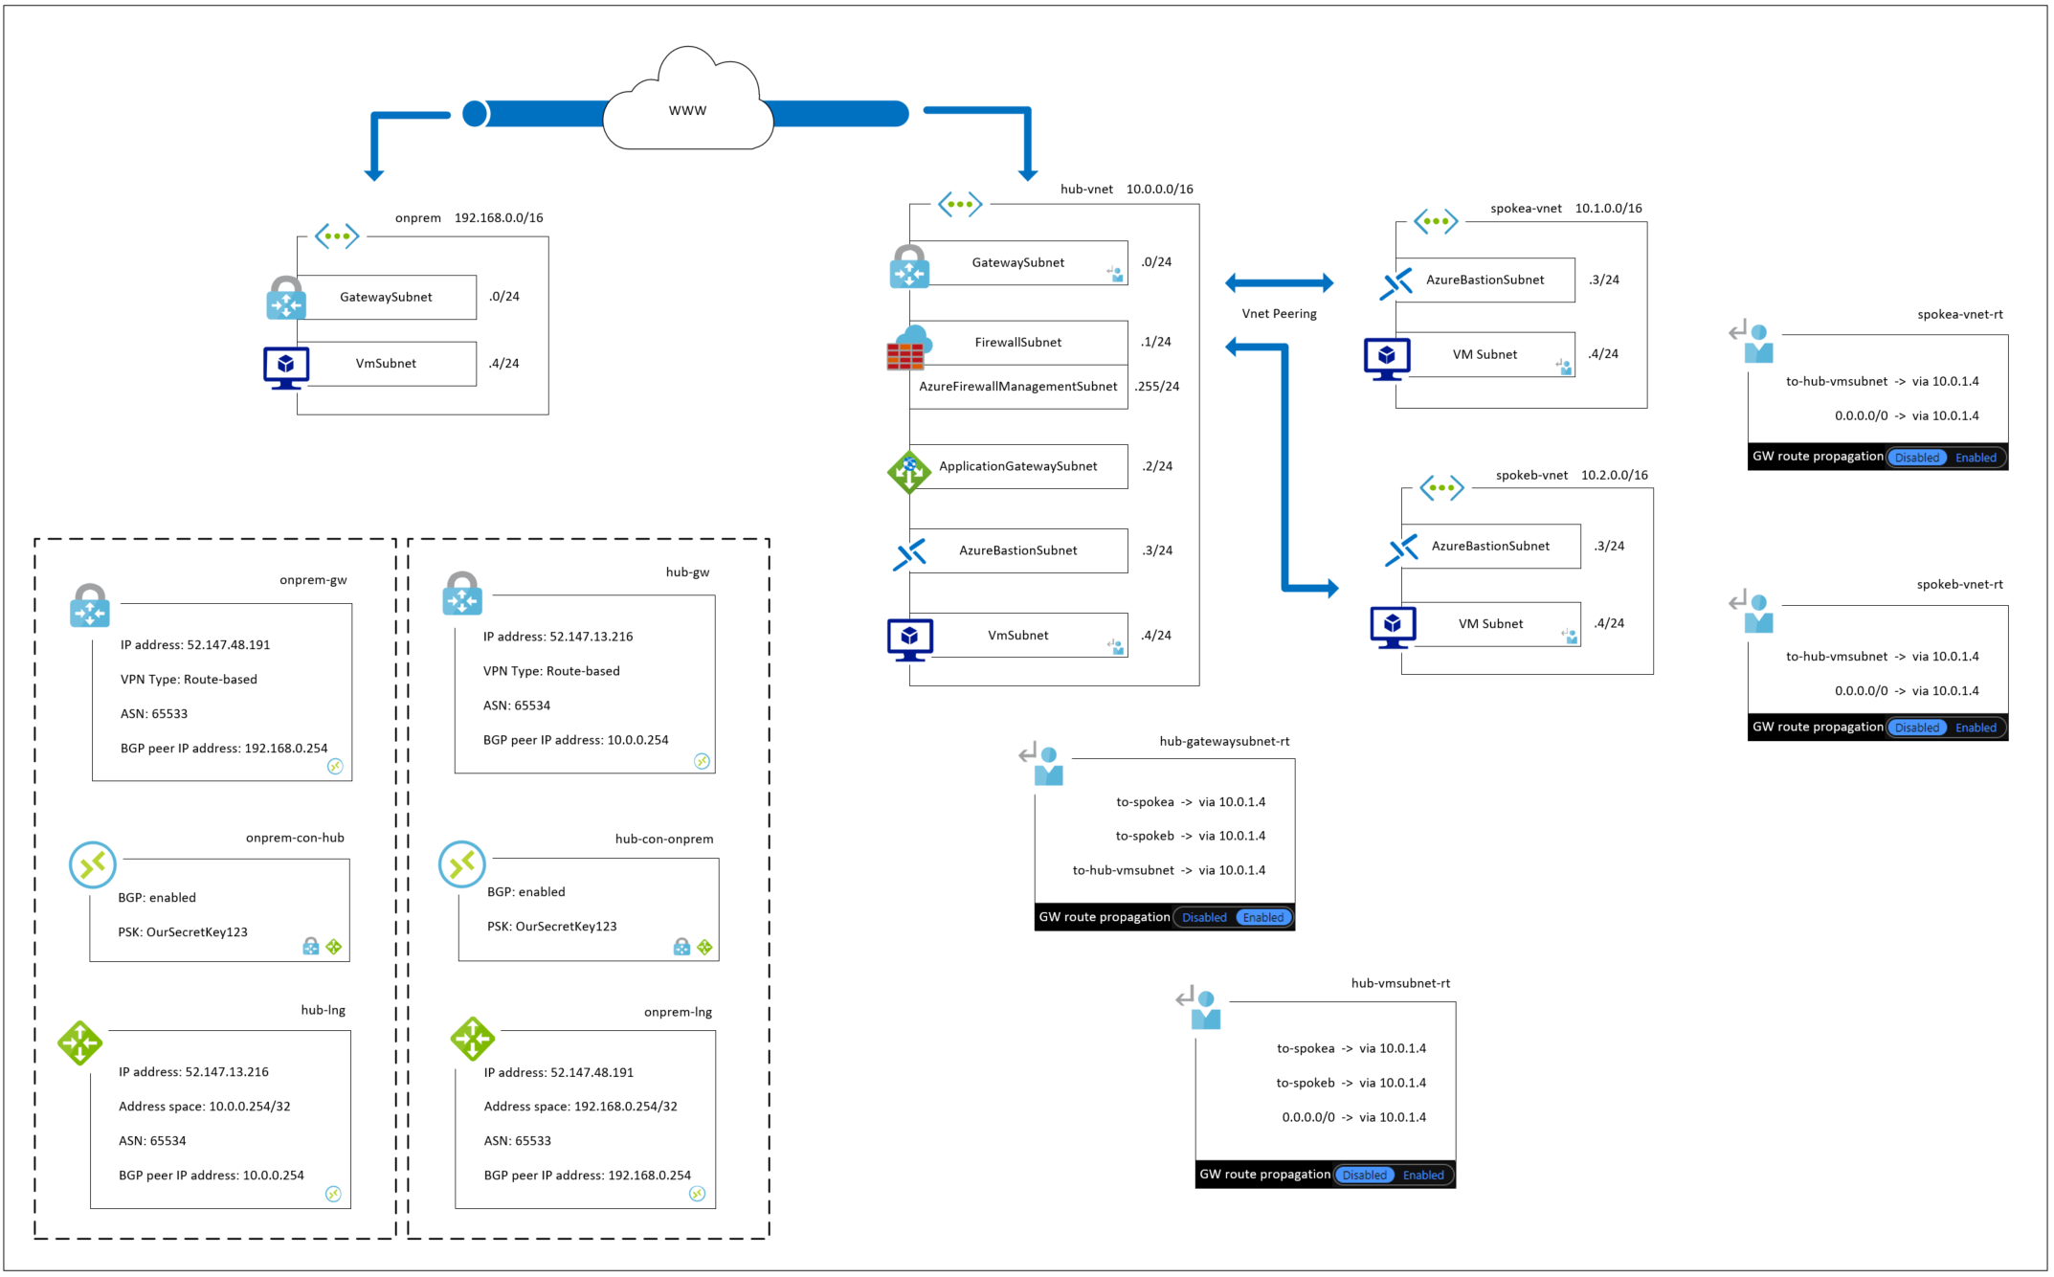This screenshot has height=1277, width=2054.
Task: Click 'IP address: 52.147.48.191' in onprem-gw
Action: [x=195, y=645]
